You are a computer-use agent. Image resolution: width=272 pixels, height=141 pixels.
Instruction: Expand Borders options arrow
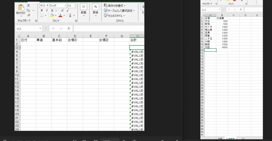click(x=46, y=15)
